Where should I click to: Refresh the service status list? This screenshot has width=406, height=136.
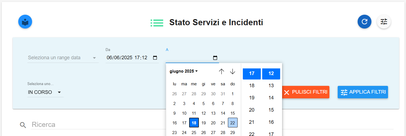click(365, 22)
